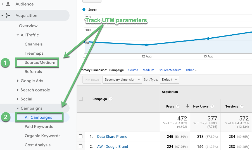The height and width of the screenshot is (150, 252).
Task: Expand the Google Ads tree arrow
Action: click(18, 81)
